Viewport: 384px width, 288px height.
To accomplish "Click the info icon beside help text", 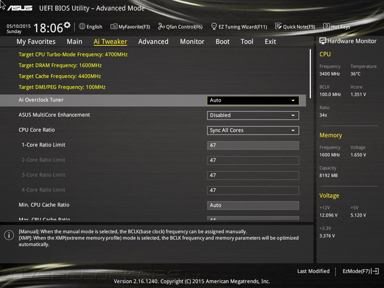I will pyautogui.click(x=9, y=235).
